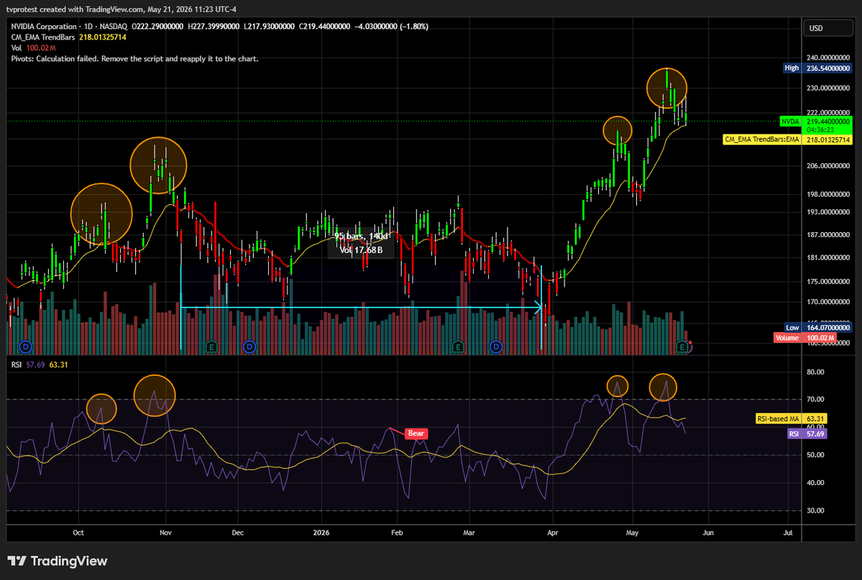862x580 pixels.
Task: Click the 181.00 price scale value
Action: [x=828, y=258]
